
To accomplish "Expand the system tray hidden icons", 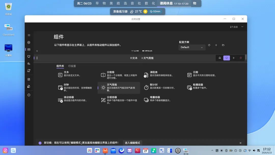I will coord(212,151).
